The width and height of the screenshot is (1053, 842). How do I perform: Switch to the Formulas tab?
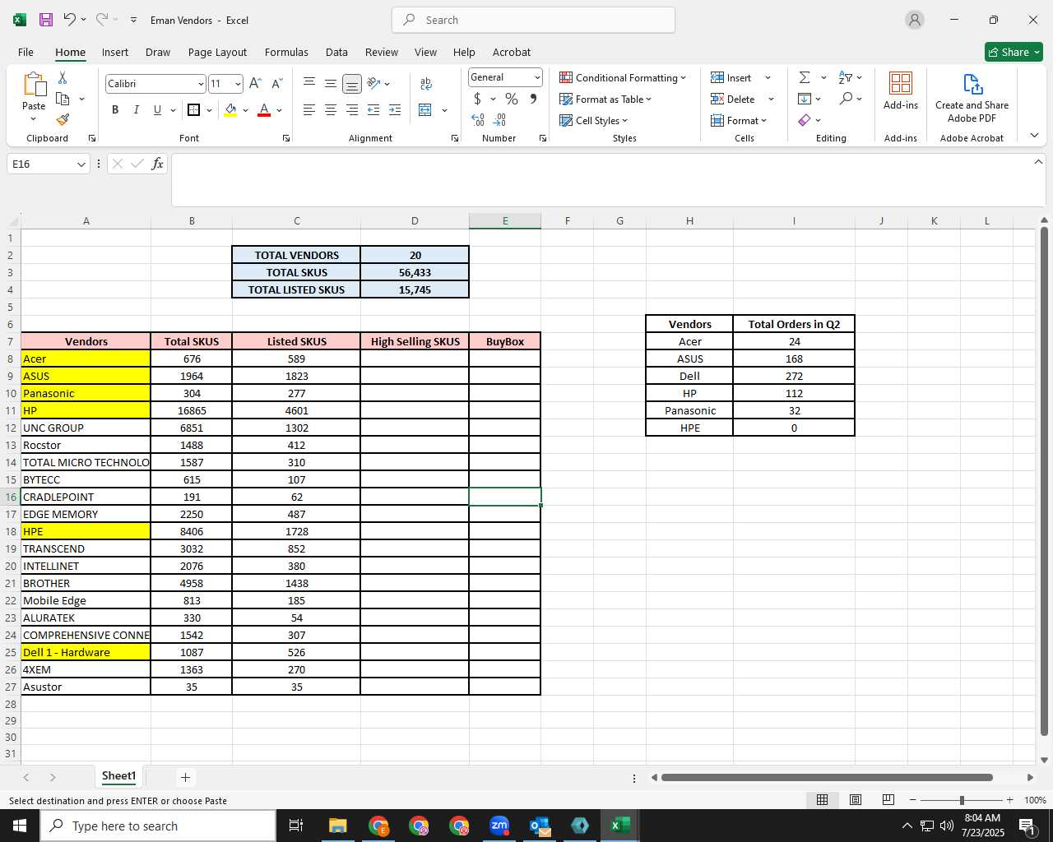286,52
